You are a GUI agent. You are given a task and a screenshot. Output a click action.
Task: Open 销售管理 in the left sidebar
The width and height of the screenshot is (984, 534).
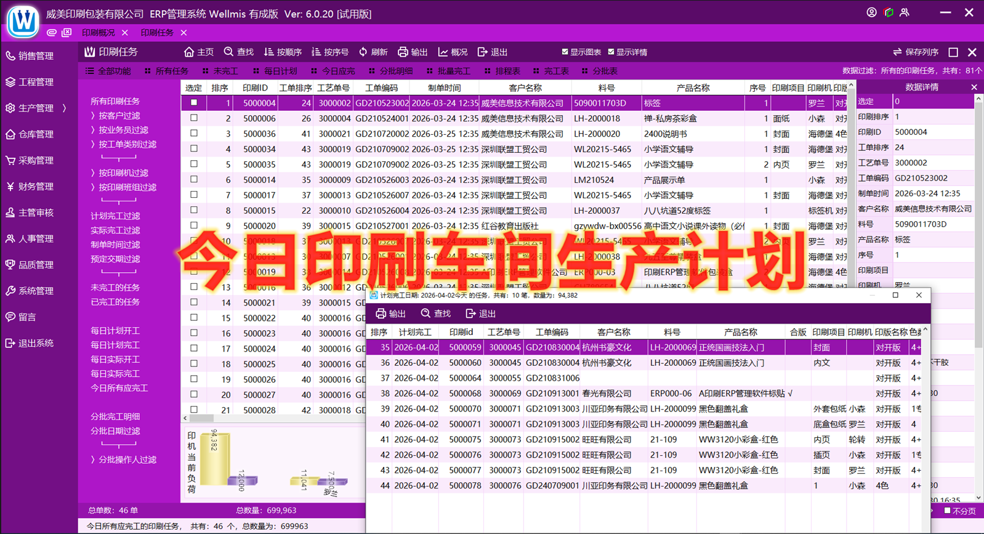pyautogui.click(x=36, y=56)
